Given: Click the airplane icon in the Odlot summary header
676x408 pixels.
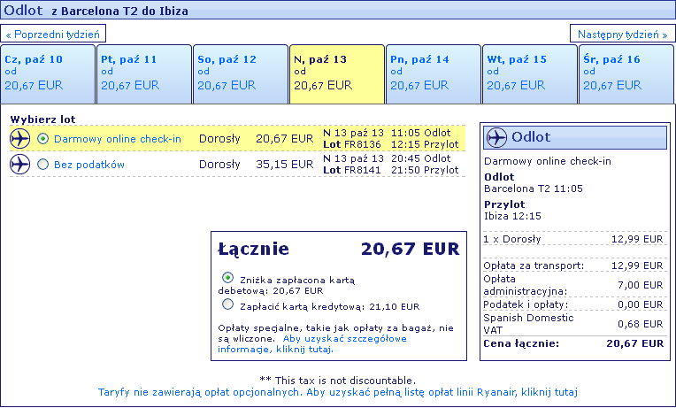Looking at the screenshot, I should [x=496, y=137].
